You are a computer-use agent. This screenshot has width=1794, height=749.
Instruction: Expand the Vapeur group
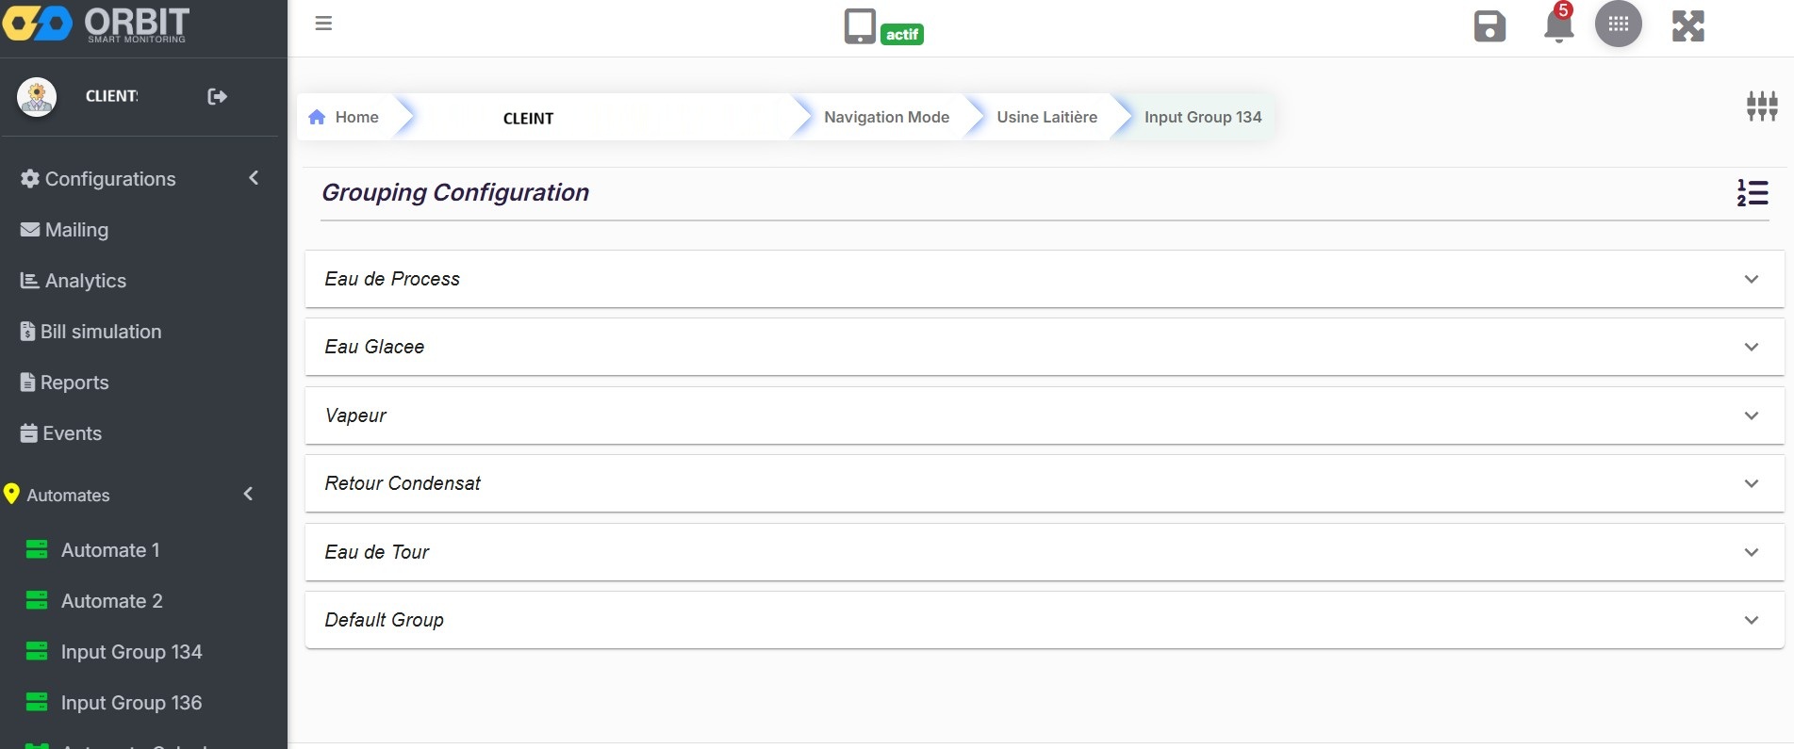point(1751,415)
